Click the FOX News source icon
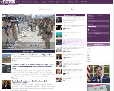The height and width of the screenshot is (91, 114). point(64,74)
